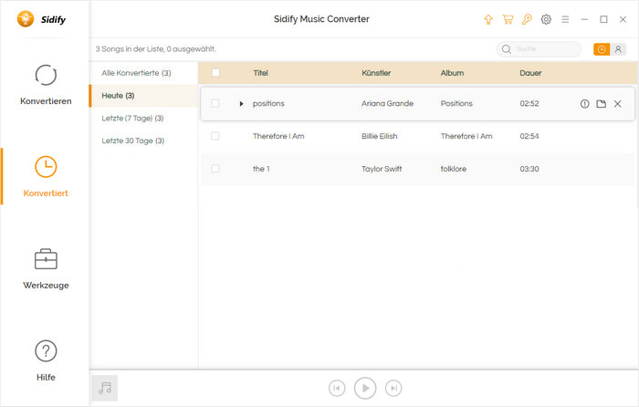Viewport: 639px width, 407px height.
Task: Click the Sidify logo icon
Action: point(26,19)
